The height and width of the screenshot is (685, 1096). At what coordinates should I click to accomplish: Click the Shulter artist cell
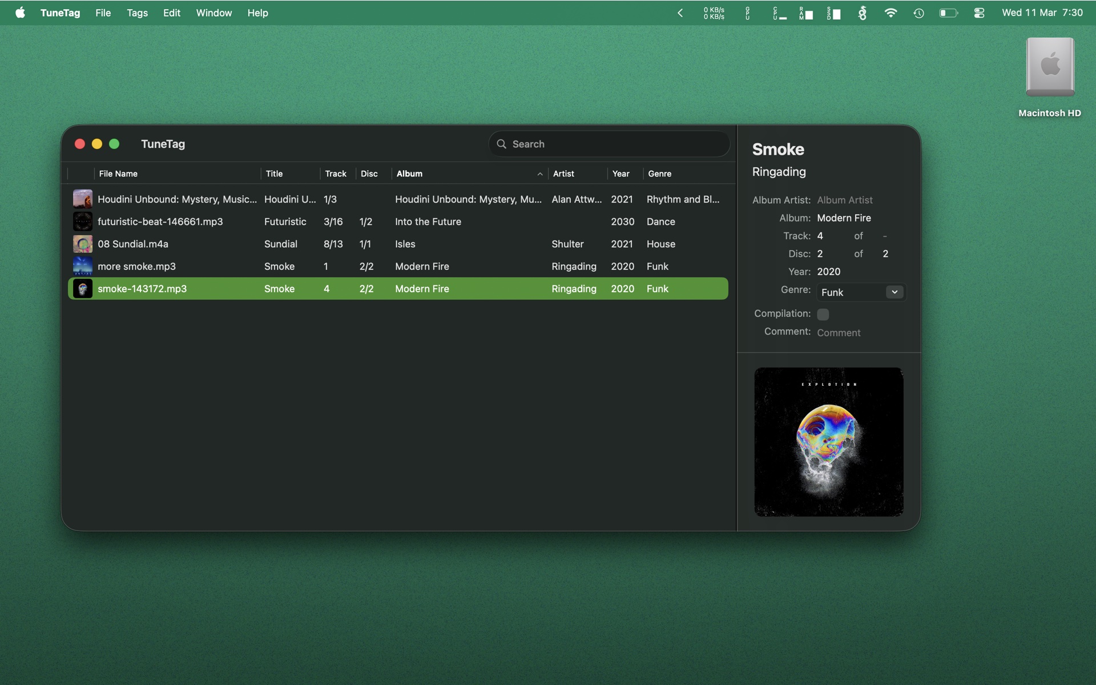pos(567,244)
